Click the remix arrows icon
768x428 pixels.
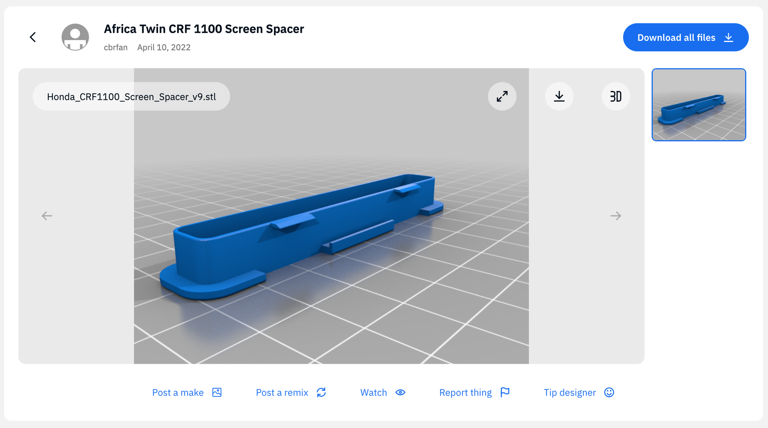click(321, 392)
